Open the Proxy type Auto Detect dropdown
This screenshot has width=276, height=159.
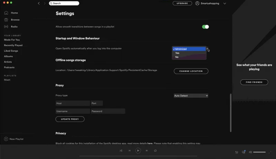click(191, 96)
